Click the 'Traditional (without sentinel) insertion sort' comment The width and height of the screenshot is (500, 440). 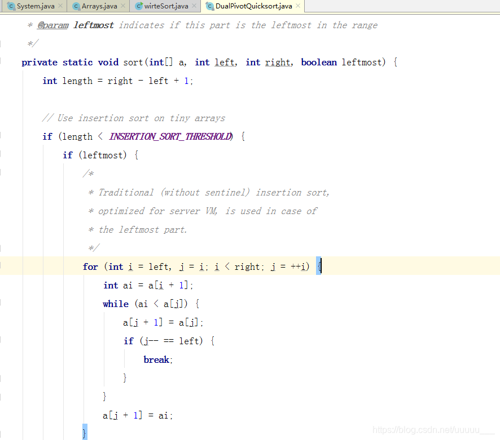(209, 192)
